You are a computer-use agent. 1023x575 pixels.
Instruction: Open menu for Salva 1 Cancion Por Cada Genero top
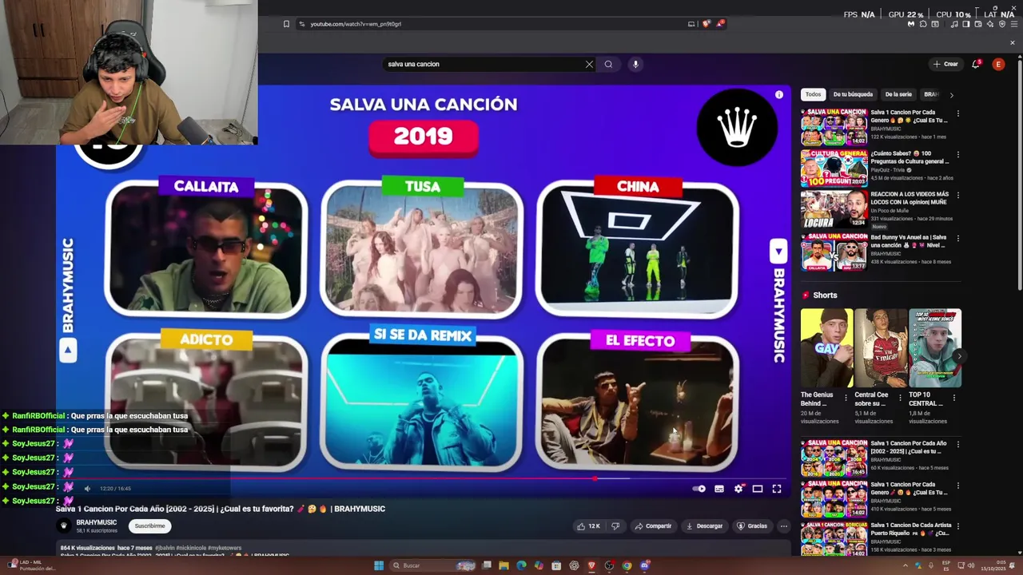pos(957,113)
